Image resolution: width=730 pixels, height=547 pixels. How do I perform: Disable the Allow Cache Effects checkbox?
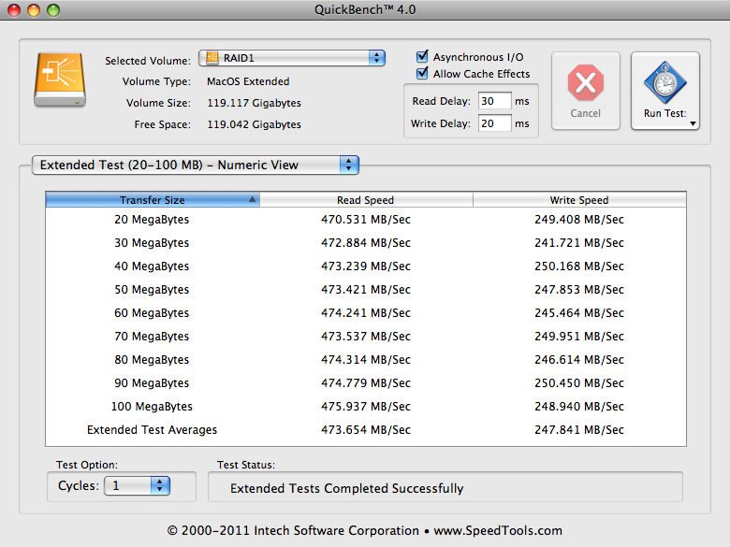click(x=422, y=73)
